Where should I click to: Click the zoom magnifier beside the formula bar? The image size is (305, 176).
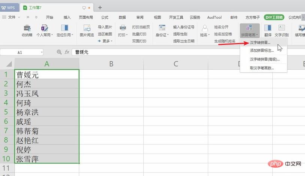(59, 52)
